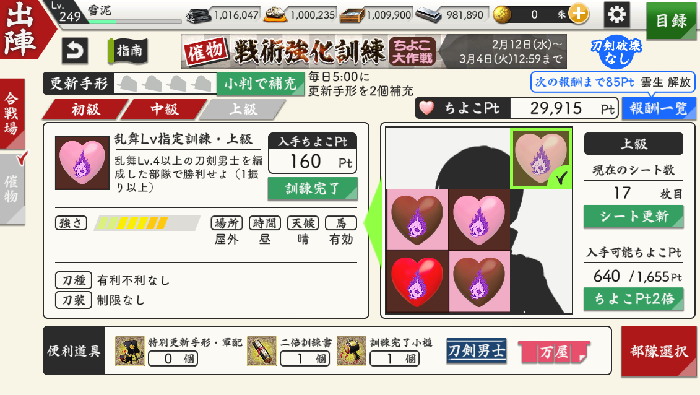Select the 上級 difficulty tab
700x395 pixels.
pyautogui.click(x=243, y=110)
